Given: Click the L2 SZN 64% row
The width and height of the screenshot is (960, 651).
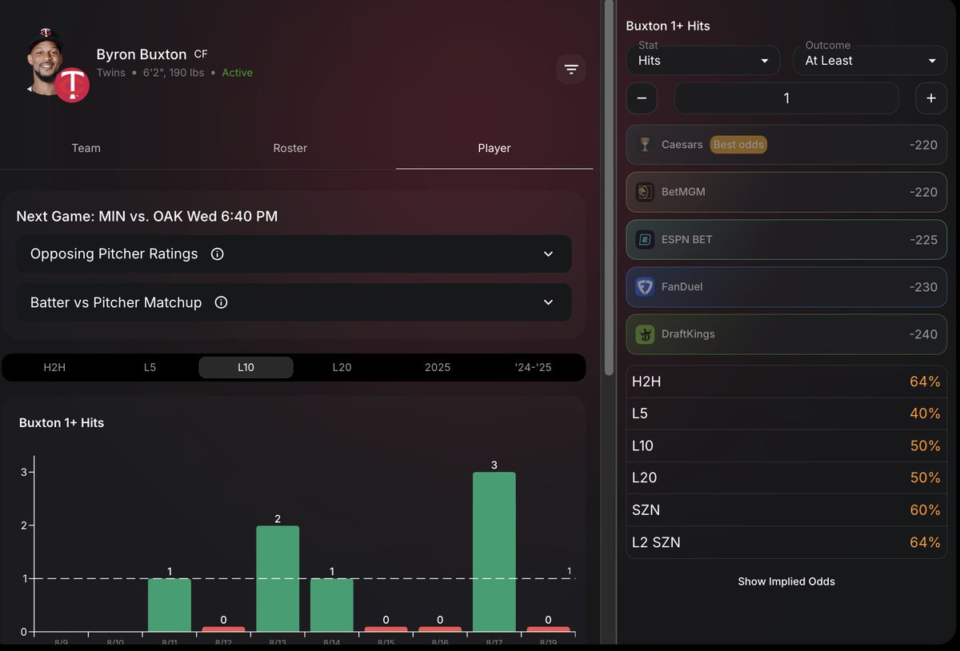Looking at the screenshot, I should coord(786,542).
